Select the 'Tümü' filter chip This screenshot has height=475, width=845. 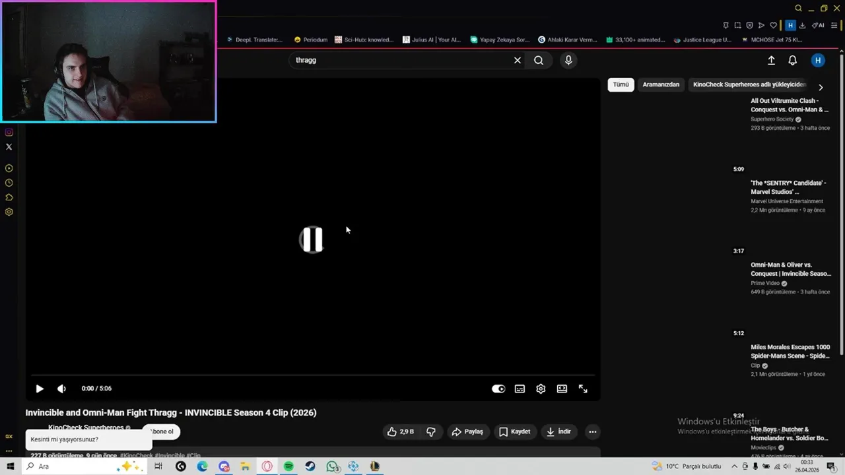pyautogui.click(x=621, y=84)
